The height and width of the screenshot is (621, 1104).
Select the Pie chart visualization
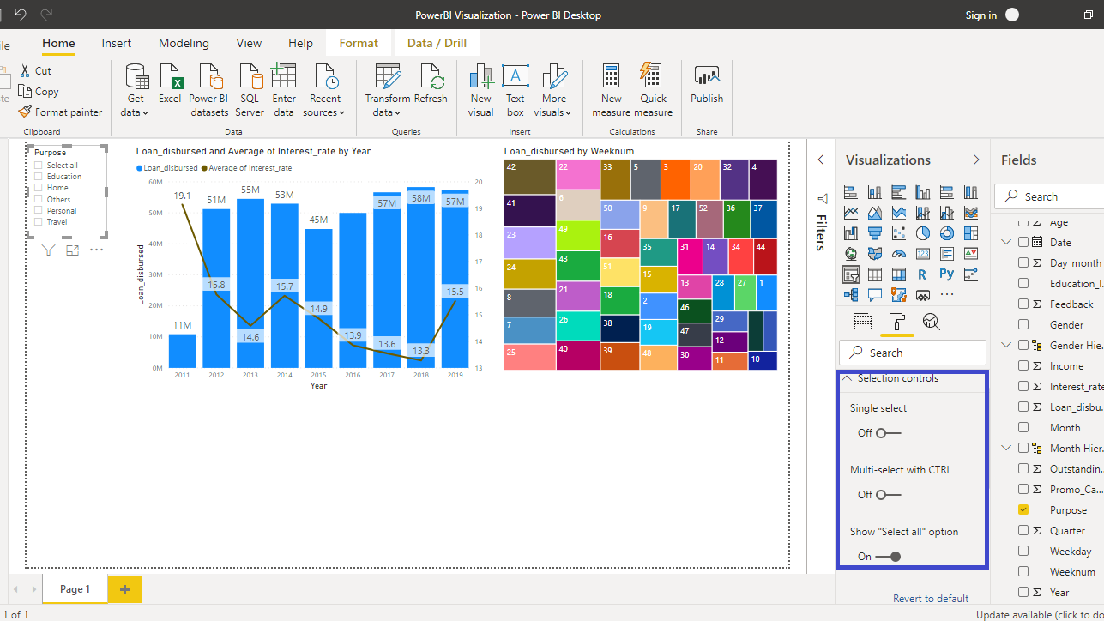tap(923, 233)
